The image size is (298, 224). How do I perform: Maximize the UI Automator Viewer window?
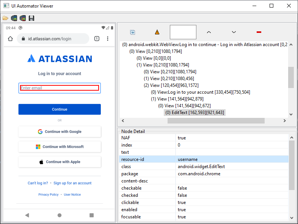[x=271, y=6]
